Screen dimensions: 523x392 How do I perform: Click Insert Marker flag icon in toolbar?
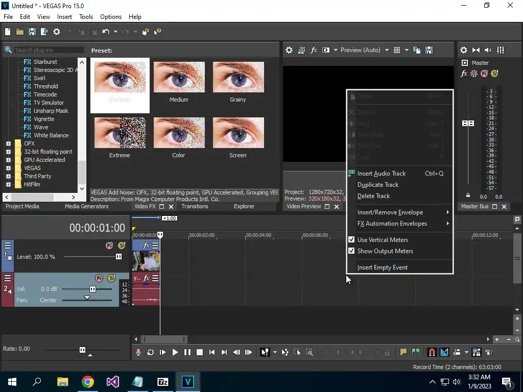(403, 352)
